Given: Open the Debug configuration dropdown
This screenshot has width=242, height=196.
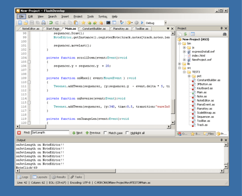Looking at the screenshot, I should [165, 23].
